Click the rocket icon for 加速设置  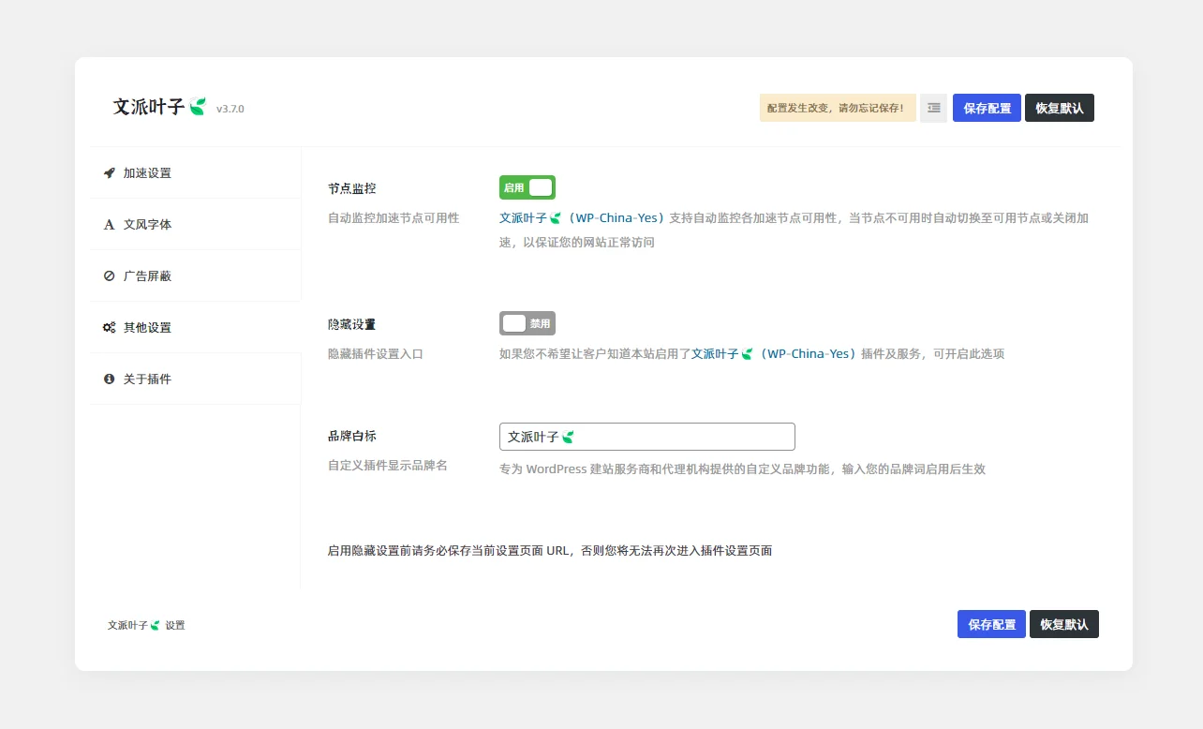click(109, 173)
